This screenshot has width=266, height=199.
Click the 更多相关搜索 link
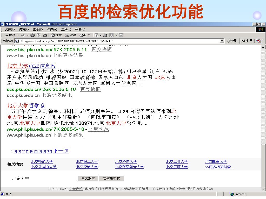click(x=219, y=167)
